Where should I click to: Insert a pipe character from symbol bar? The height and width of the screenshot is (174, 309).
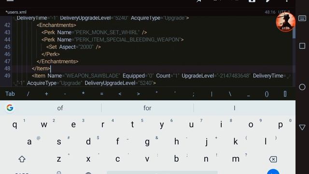tap(211, 94)
